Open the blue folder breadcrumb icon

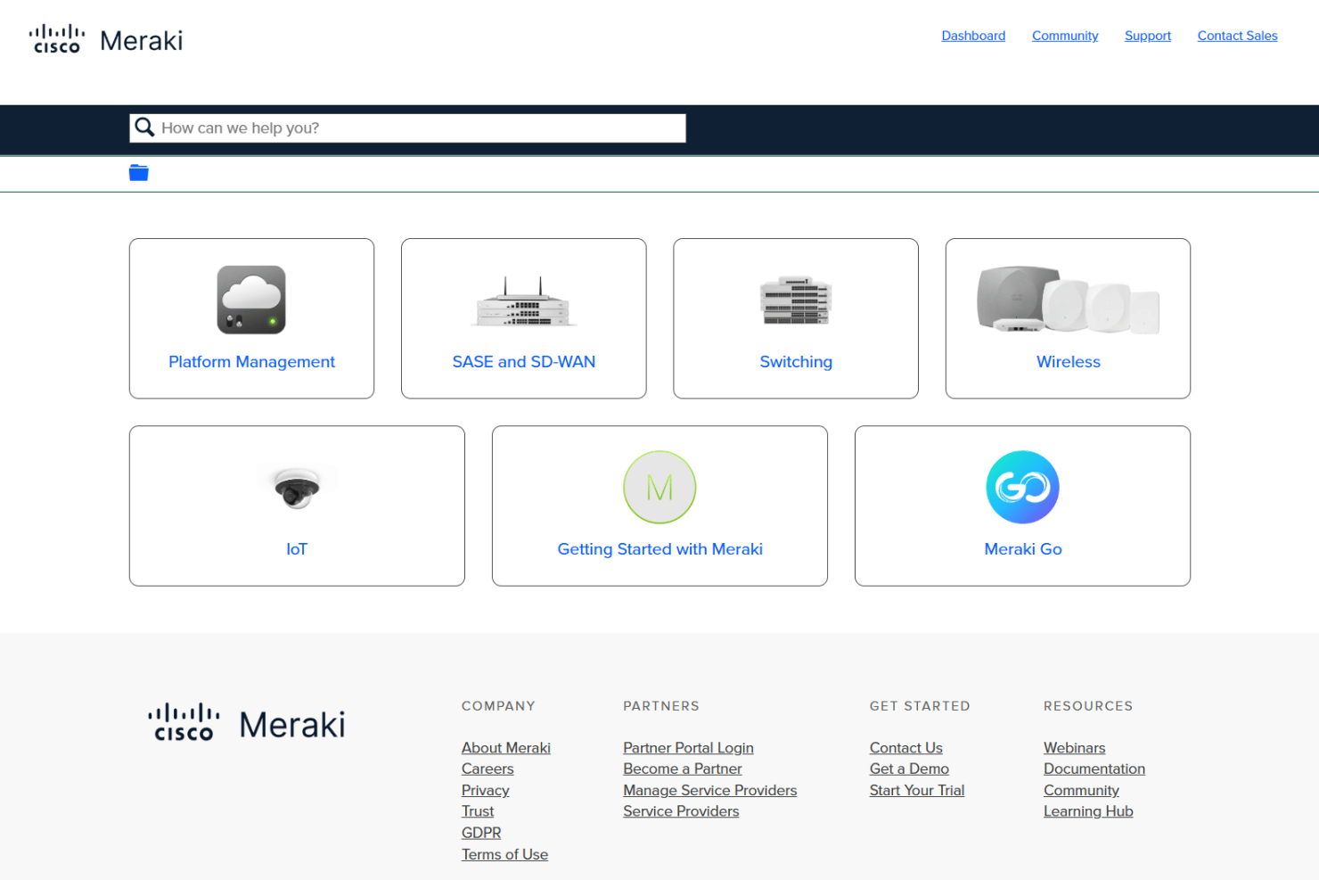(x=138, y=173)
